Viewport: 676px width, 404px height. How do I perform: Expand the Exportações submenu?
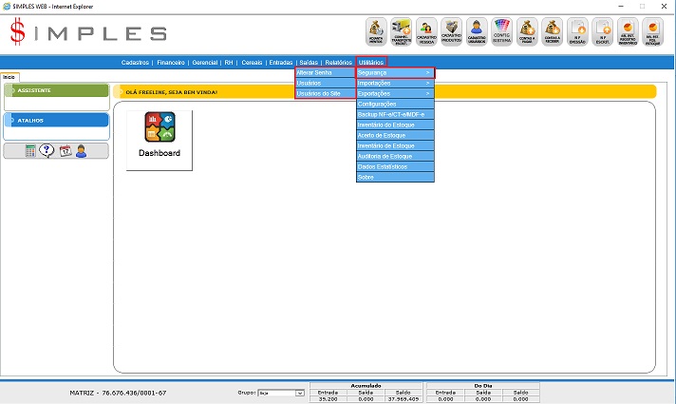pyautogui.click(x=395, y=93)
